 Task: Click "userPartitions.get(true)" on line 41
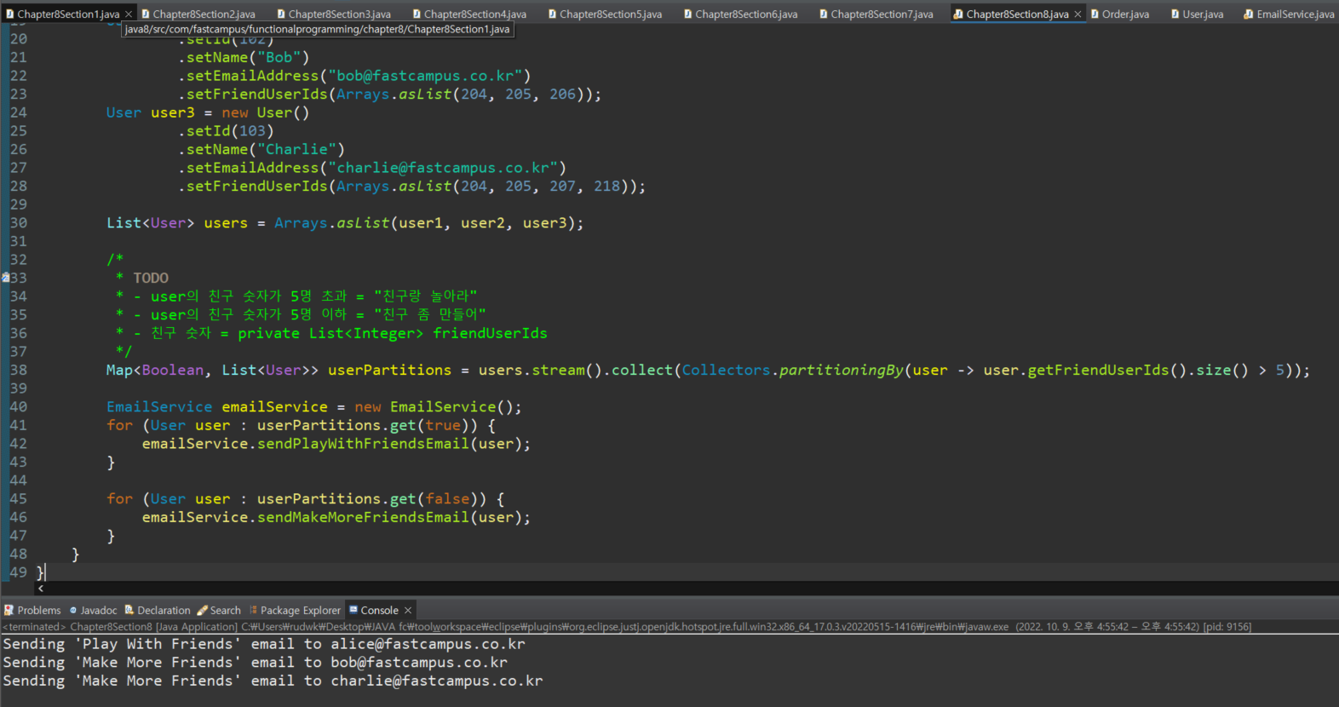click(363, 425)
